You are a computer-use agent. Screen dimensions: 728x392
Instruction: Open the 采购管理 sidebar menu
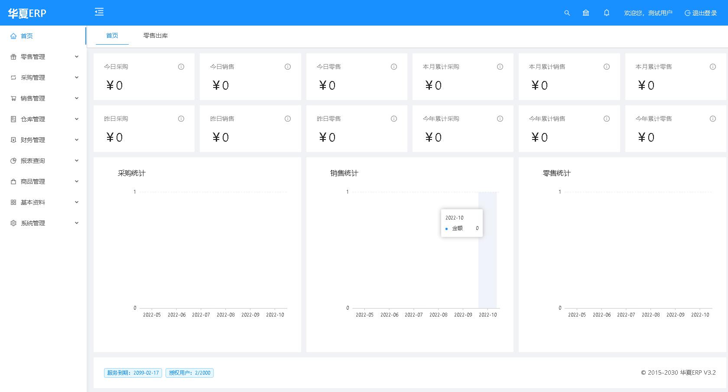pos(43,78)
